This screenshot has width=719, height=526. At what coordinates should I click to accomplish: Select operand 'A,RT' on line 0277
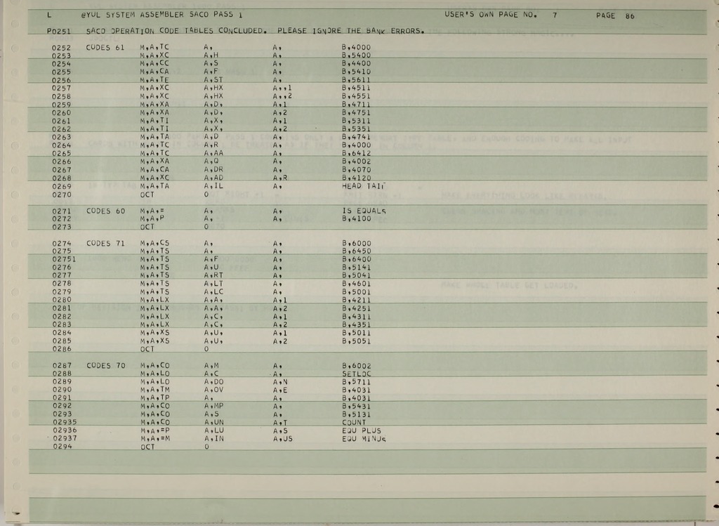[x=213, y=275]
